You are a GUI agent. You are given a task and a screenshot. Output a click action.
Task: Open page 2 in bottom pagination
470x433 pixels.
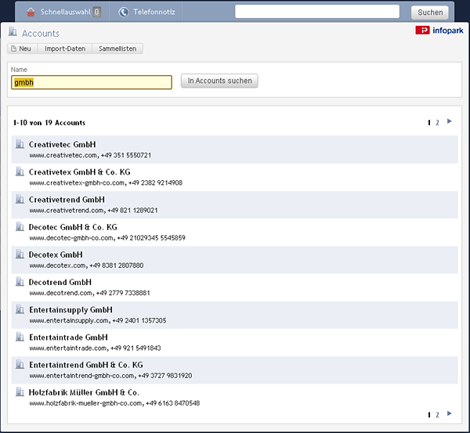click(x=437, y=415)
